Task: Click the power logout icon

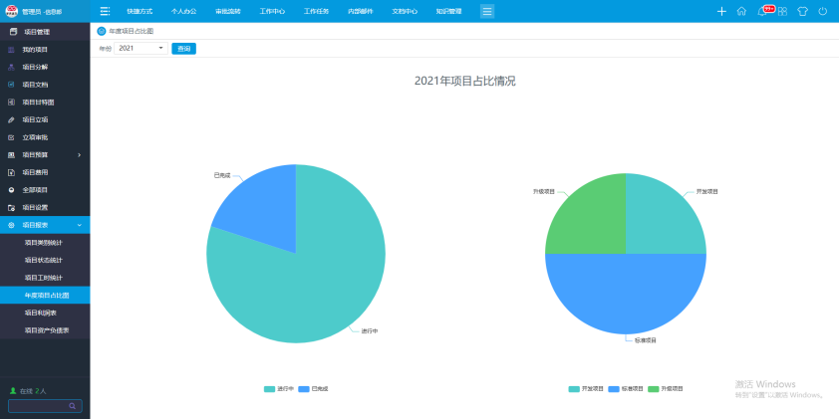Action: click(x=823, y=11)
